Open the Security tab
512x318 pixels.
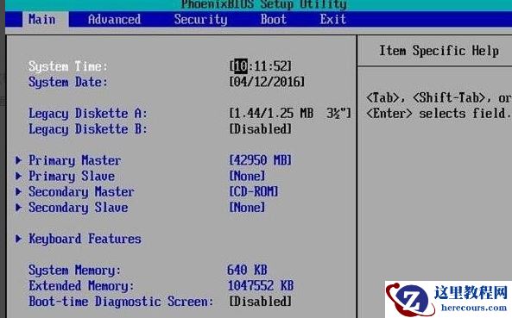point(200,20)
